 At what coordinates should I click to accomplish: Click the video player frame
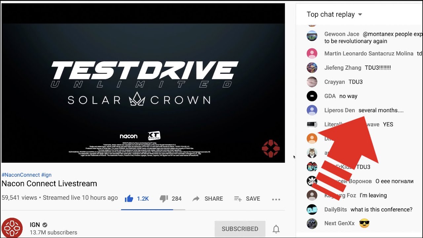point(143,83)
